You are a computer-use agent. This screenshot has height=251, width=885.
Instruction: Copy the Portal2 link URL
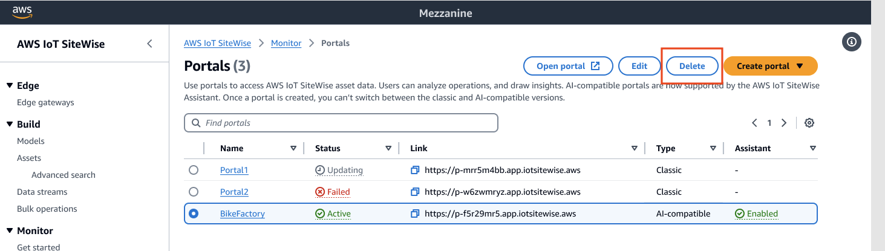tap(415, 192)
